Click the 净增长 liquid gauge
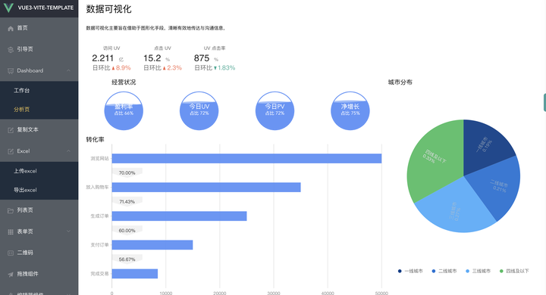 (x=350, y=111)
